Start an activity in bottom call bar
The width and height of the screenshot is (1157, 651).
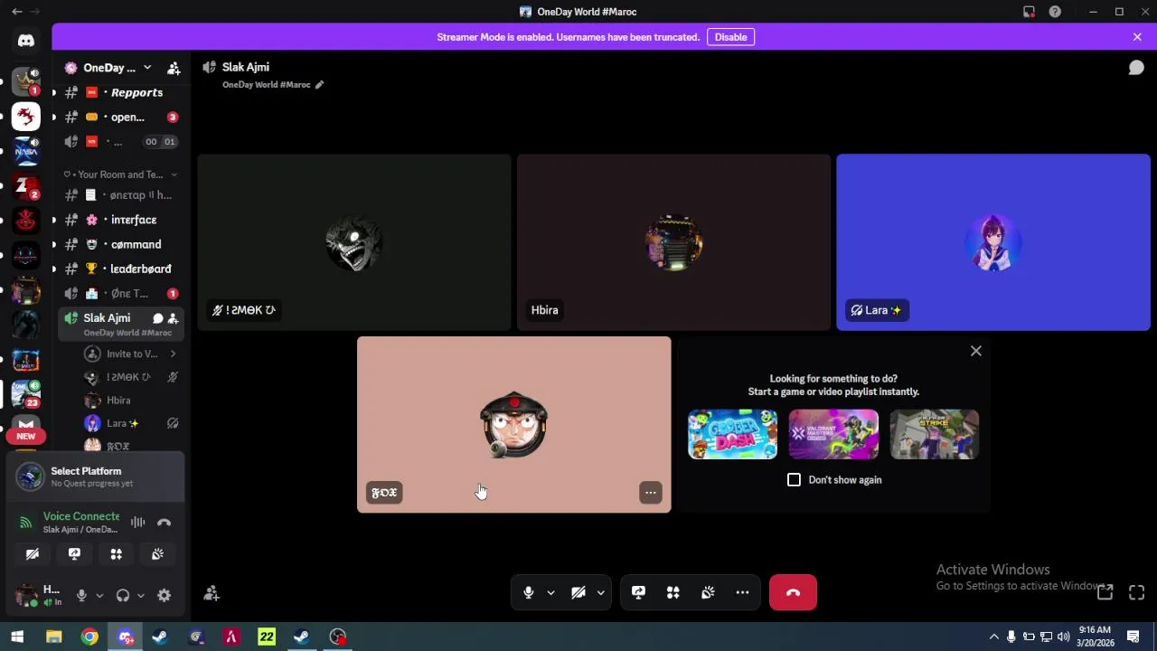coord(673,592)
